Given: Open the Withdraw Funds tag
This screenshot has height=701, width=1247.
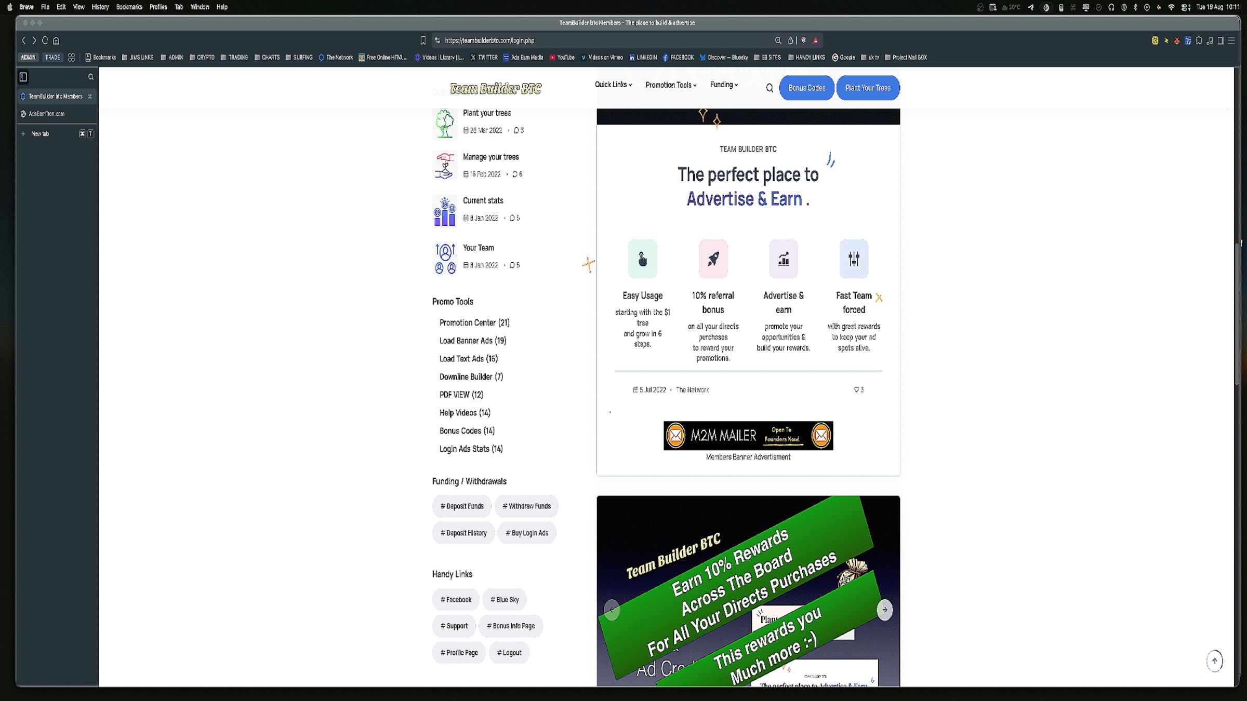Looking at the screenshot, I should coord(526,506).
